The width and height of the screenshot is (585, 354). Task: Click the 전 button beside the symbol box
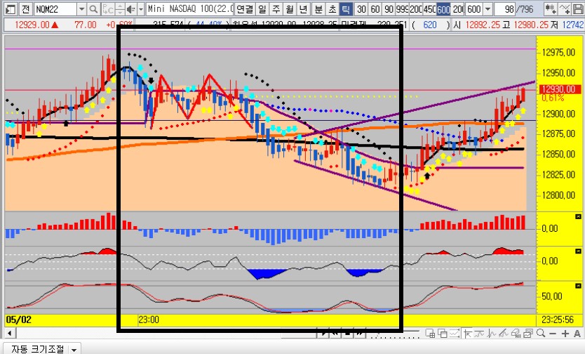(25, 9)
